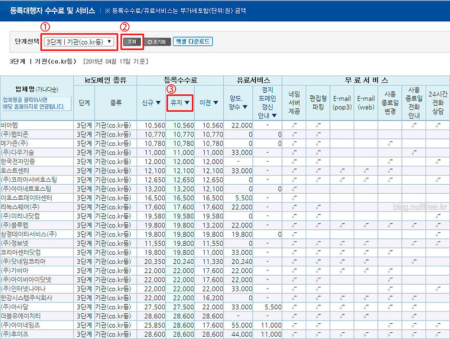Click (주)블루웹 이전 fee 13,200
The width and height of the screenshot is (450, 339).
coord(213,225)
